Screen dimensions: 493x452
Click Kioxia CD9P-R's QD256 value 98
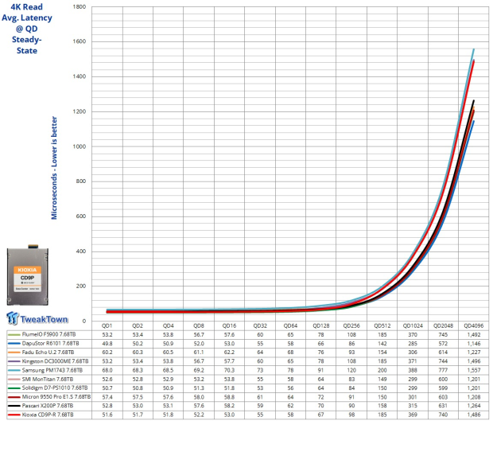tap(351, 415)
